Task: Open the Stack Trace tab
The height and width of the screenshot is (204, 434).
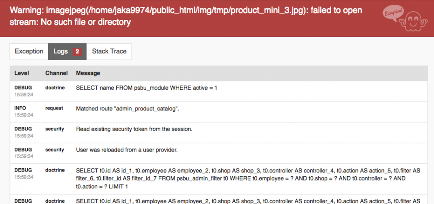Action: coord(109,51)
